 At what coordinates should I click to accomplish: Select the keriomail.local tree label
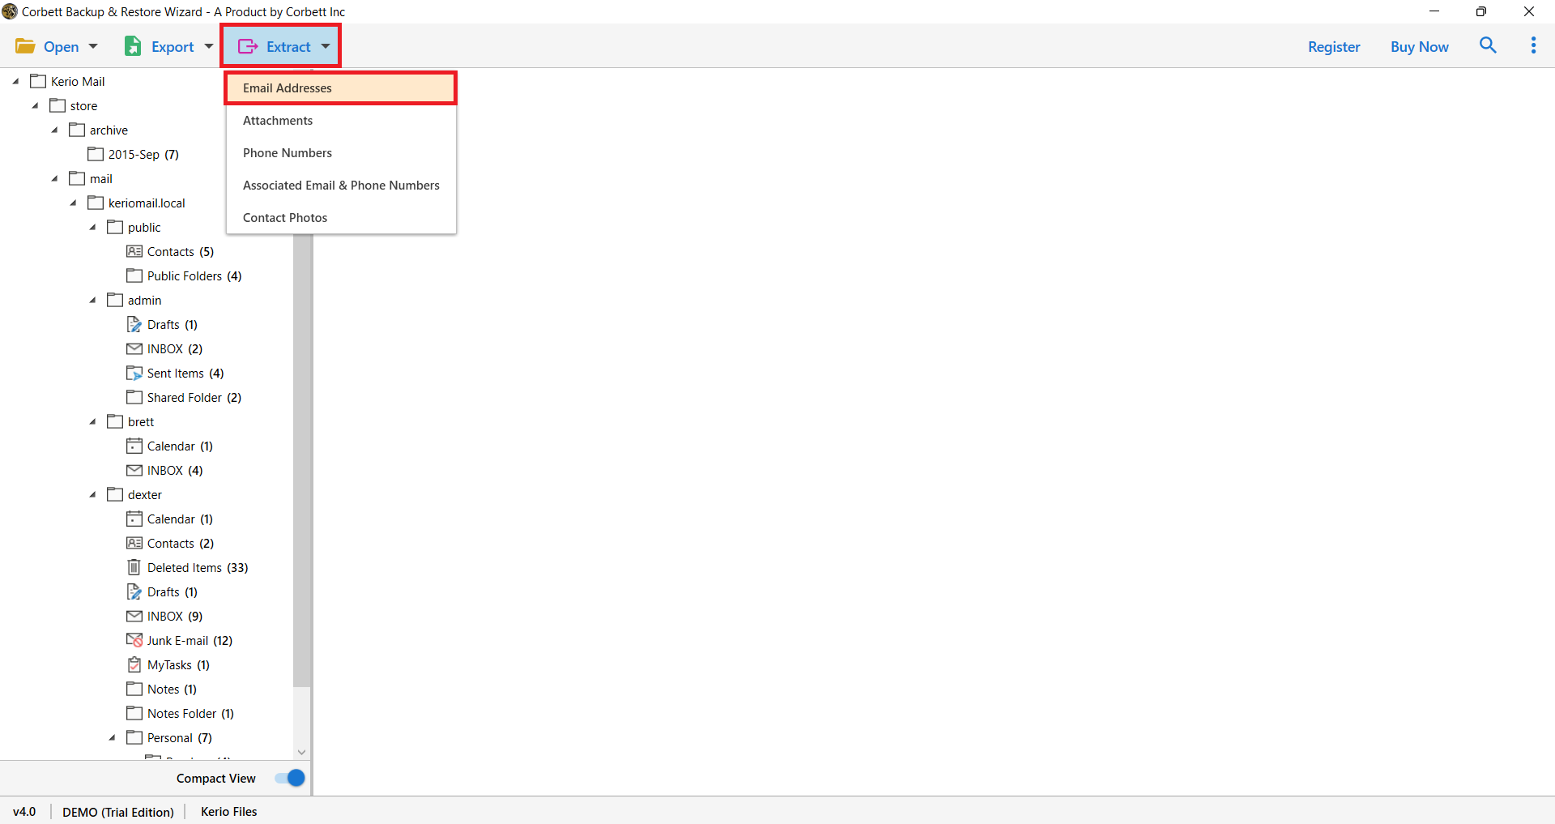click(x=147, y=203)
